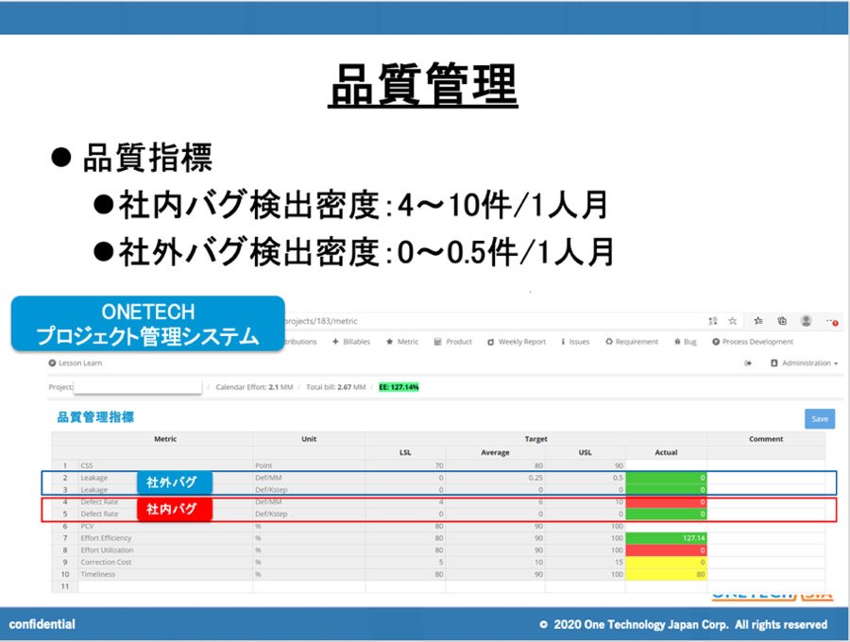The image size is (850, 642).
Task: Click yellow Actual cell in Correction Cost row
Action: [666, 563]
